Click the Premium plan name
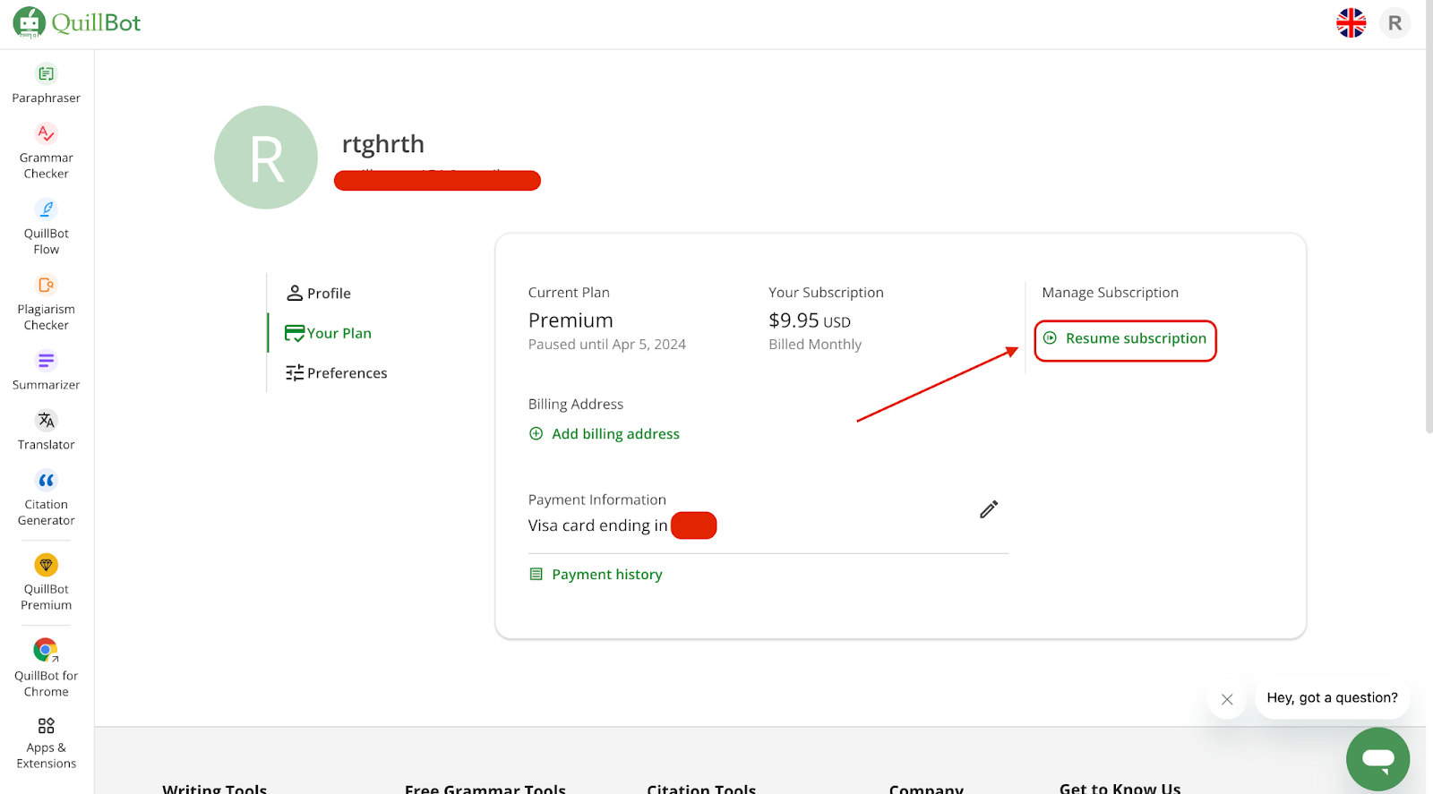 coord(571,320)
